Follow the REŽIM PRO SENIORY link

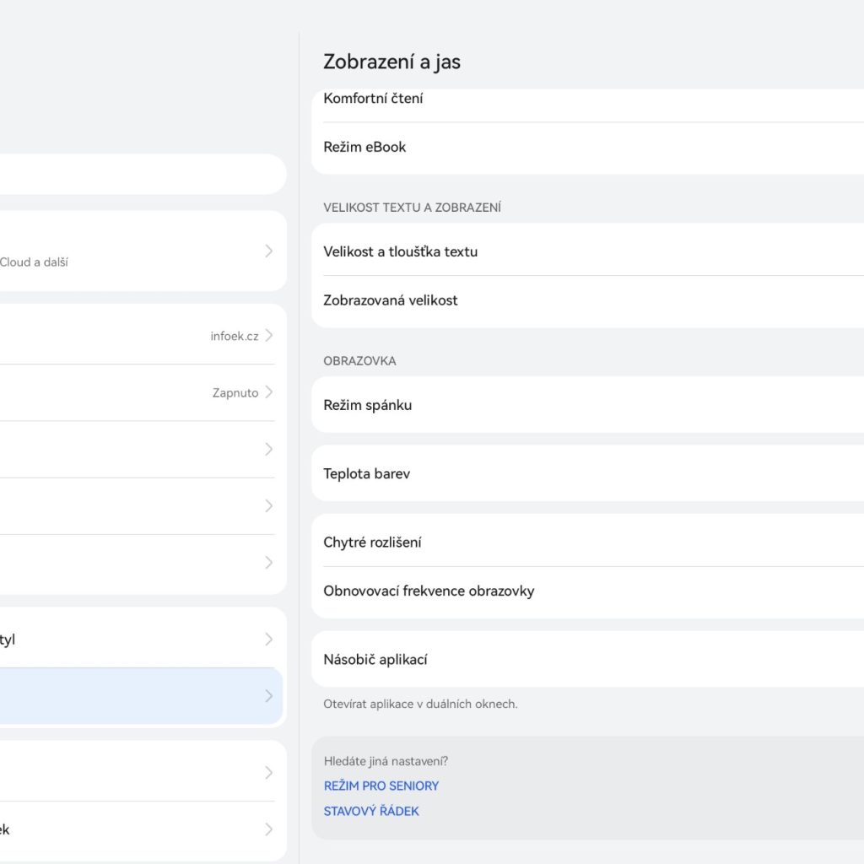381,786
